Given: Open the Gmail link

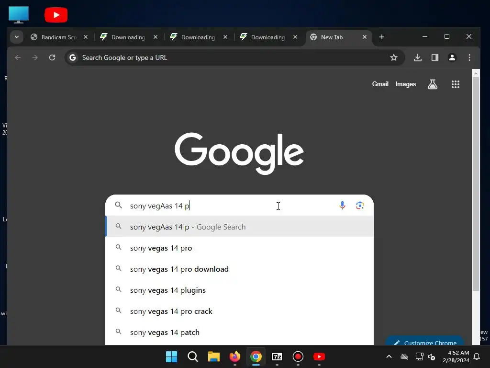Looking at the screenshot, I should point(380,84).
